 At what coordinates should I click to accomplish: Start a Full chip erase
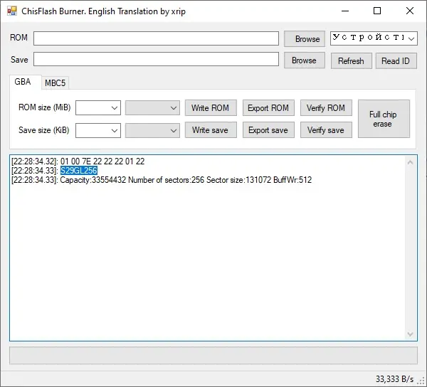click(x=383, y=119)
